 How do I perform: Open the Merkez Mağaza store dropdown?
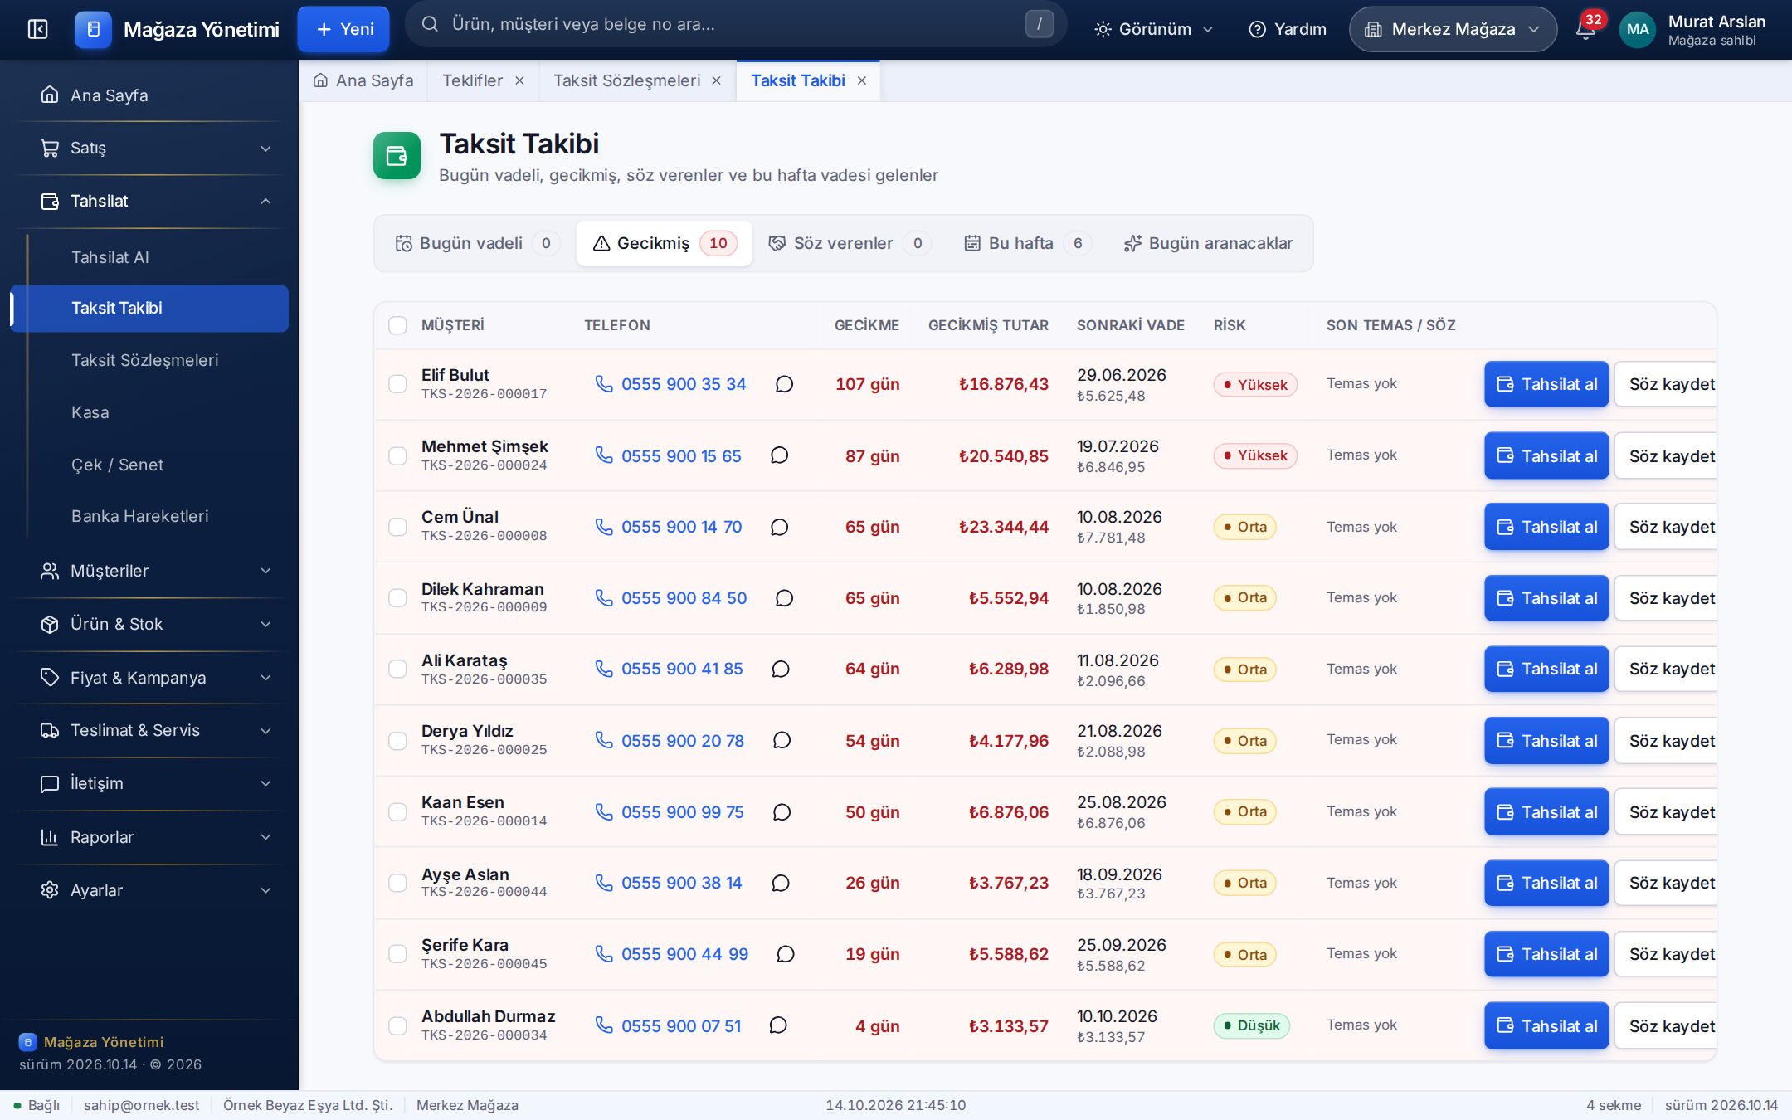1453,29
